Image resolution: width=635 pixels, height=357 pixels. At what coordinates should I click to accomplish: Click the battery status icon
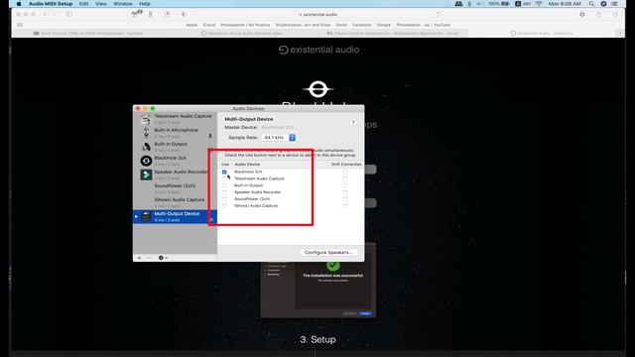coord(505,4)
